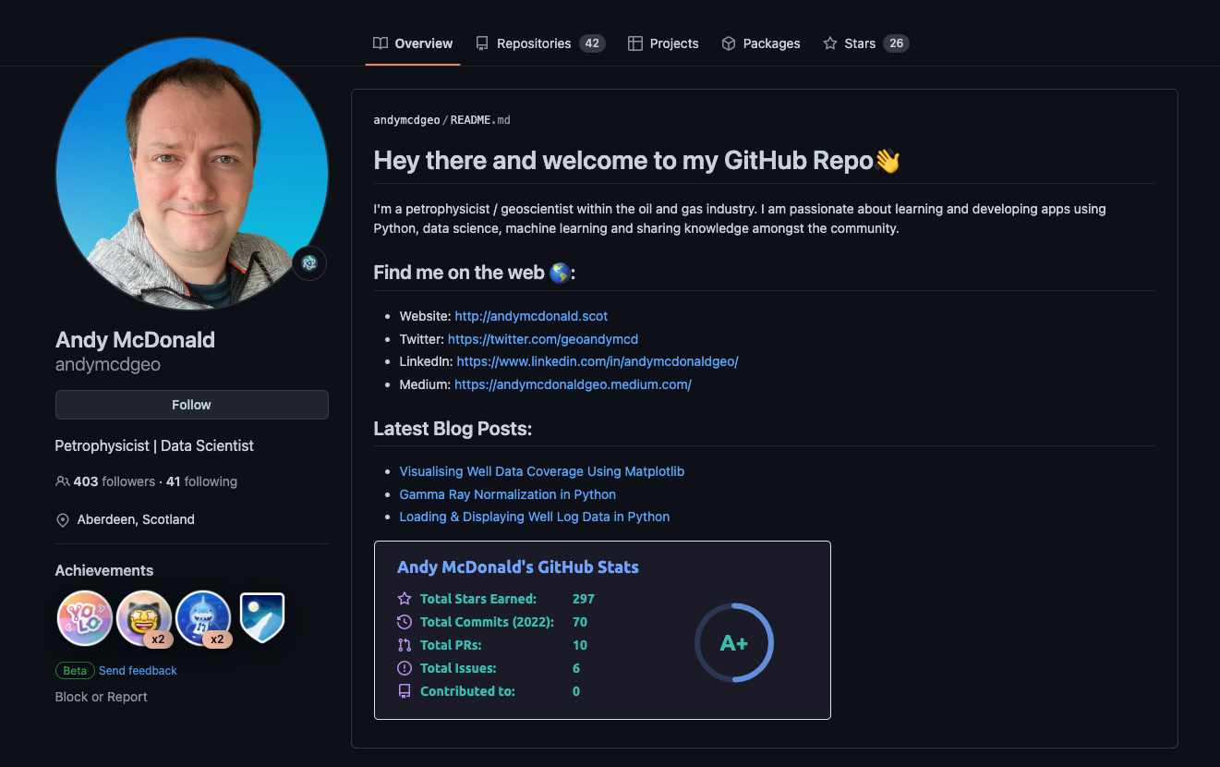Click the Repositories count 42
Screen dimensions: 1220x767
pos(592,43)
